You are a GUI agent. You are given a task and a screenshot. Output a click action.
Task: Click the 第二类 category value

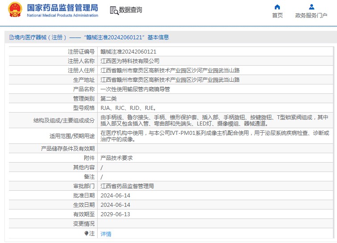[x=108, y=99]
